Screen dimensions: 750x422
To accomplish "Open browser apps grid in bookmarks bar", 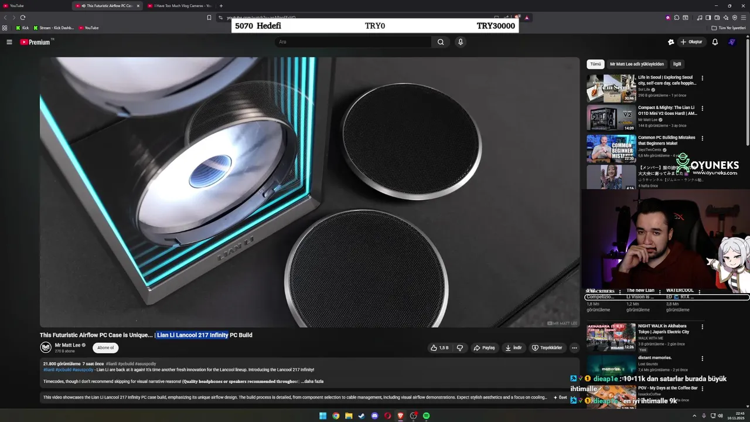I will (x=5, y=28).
